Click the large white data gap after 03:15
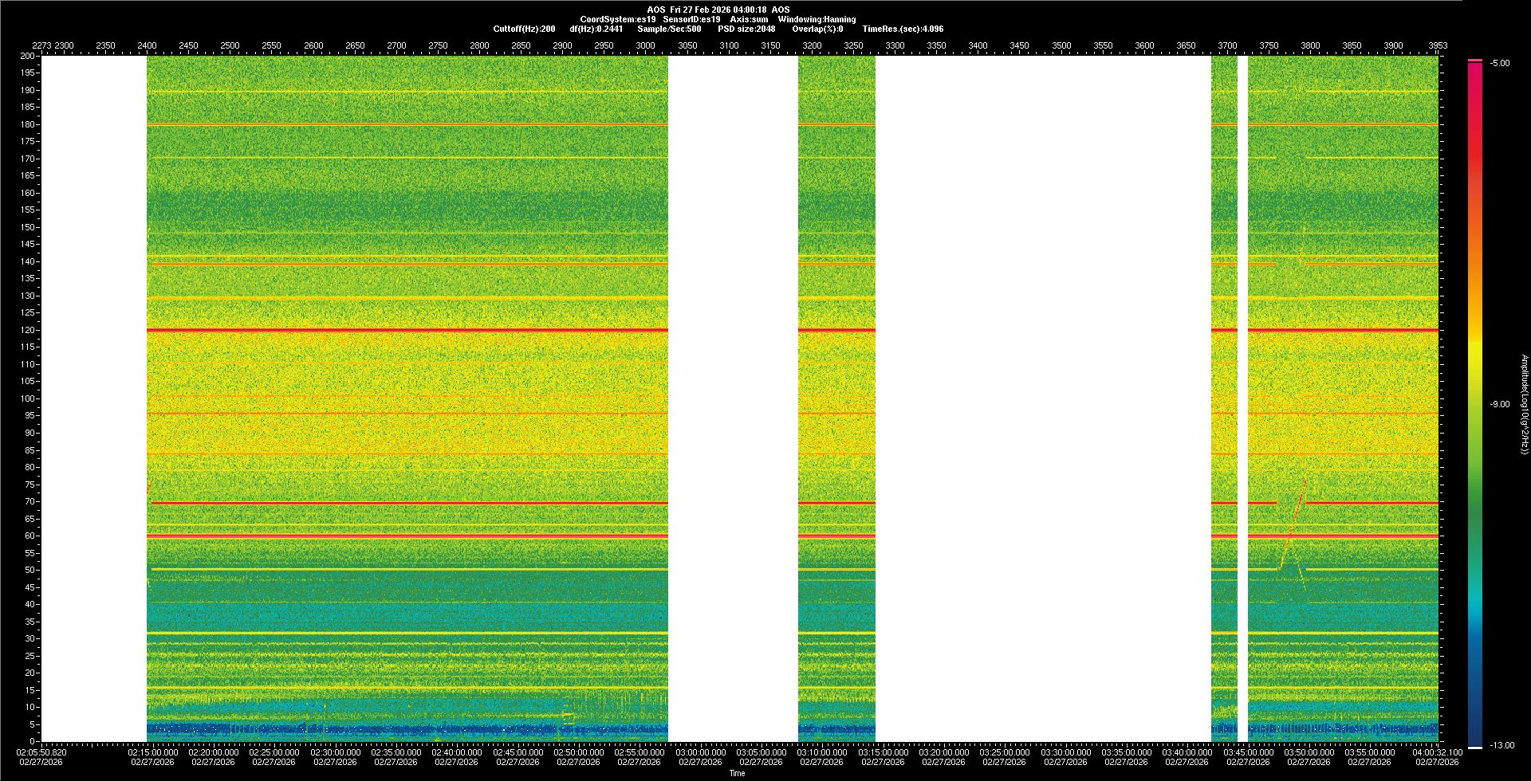 tap(1043, 398)
